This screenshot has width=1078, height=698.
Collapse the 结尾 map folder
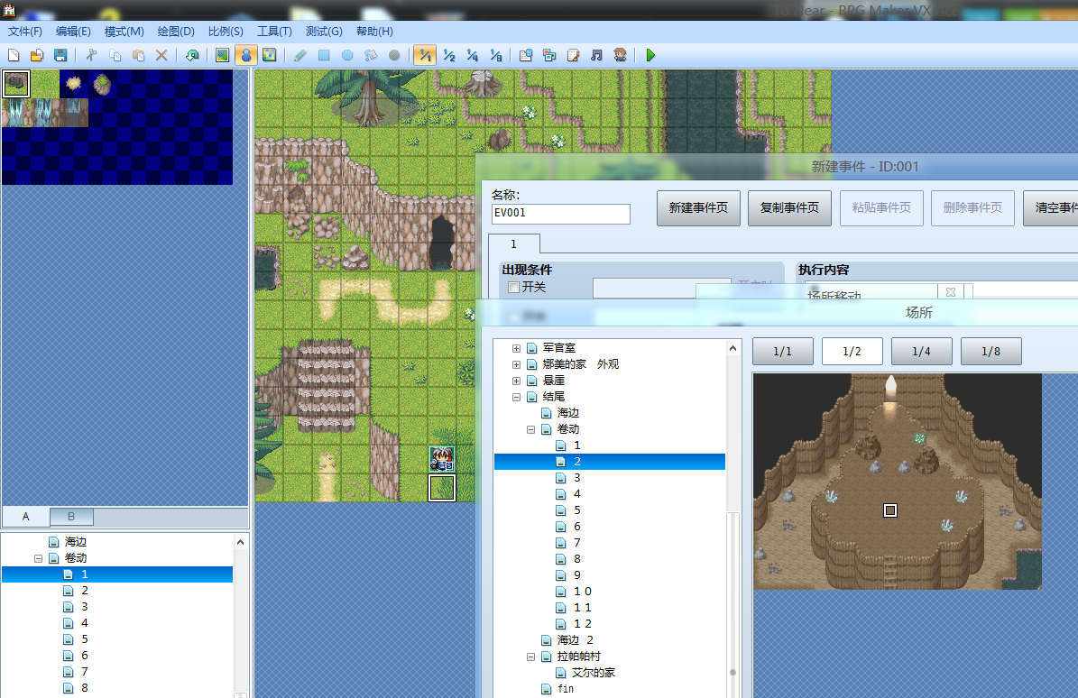[x=516, y=397]
